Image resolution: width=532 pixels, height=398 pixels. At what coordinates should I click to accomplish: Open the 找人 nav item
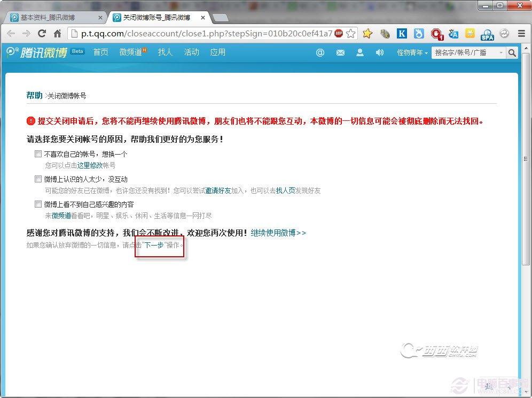click(165, 52)
